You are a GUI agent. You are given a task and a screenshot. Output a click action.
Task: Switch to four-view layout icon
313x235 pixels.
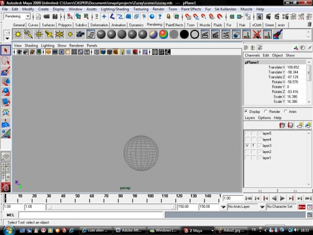(6, 167)
